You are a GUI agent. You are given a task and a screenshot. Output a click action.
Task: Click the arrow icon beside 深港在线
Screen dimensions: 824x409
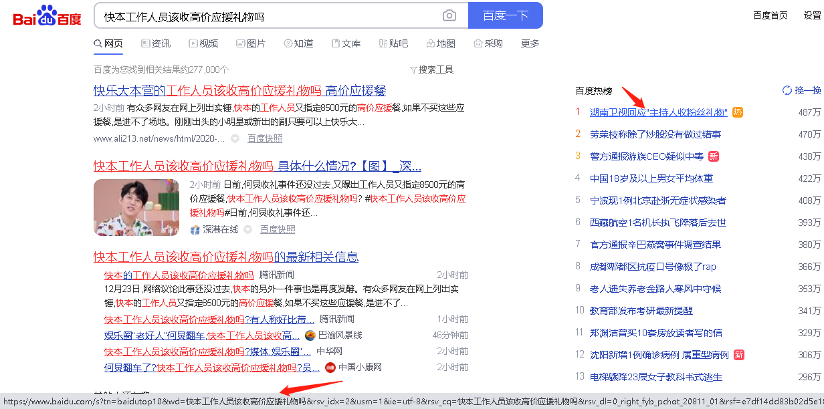click(247, 229)
